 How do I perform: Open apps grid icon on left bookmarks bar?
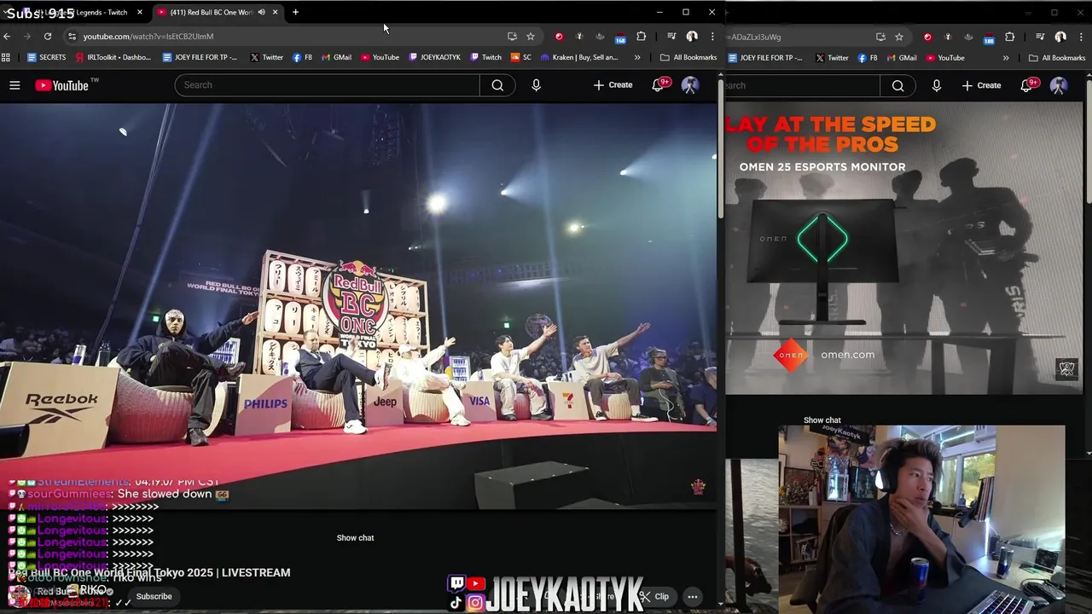[6, 58]
